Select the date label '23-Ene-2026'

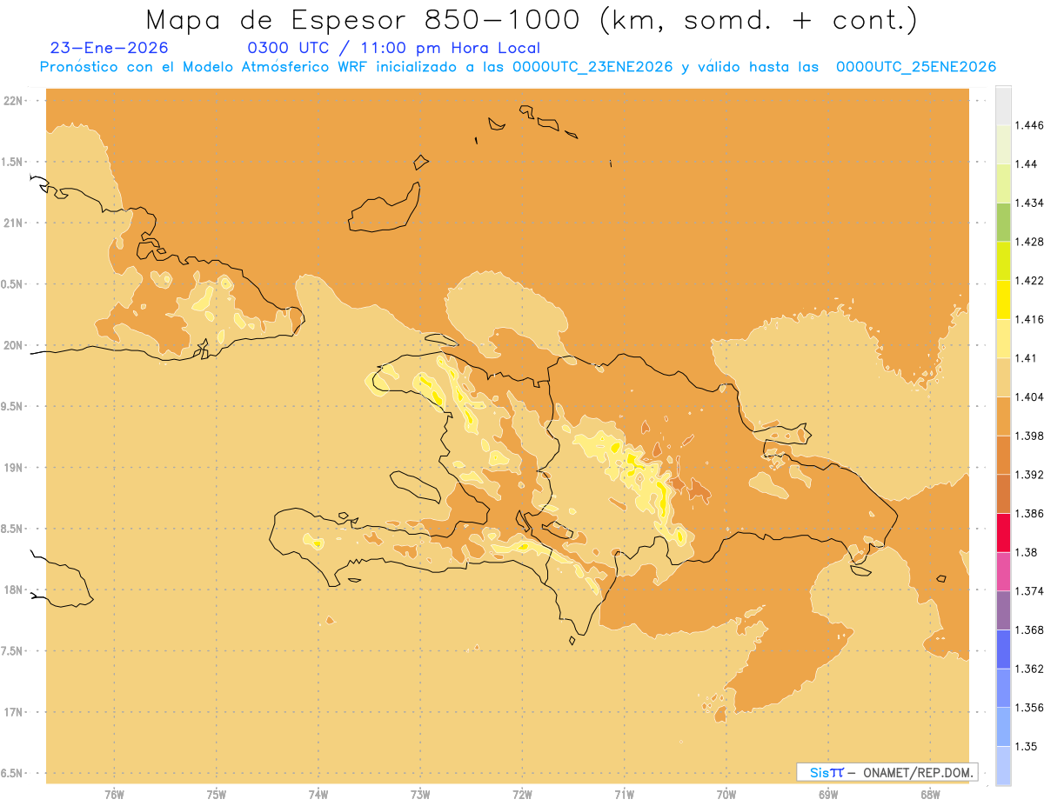[110, 48]
